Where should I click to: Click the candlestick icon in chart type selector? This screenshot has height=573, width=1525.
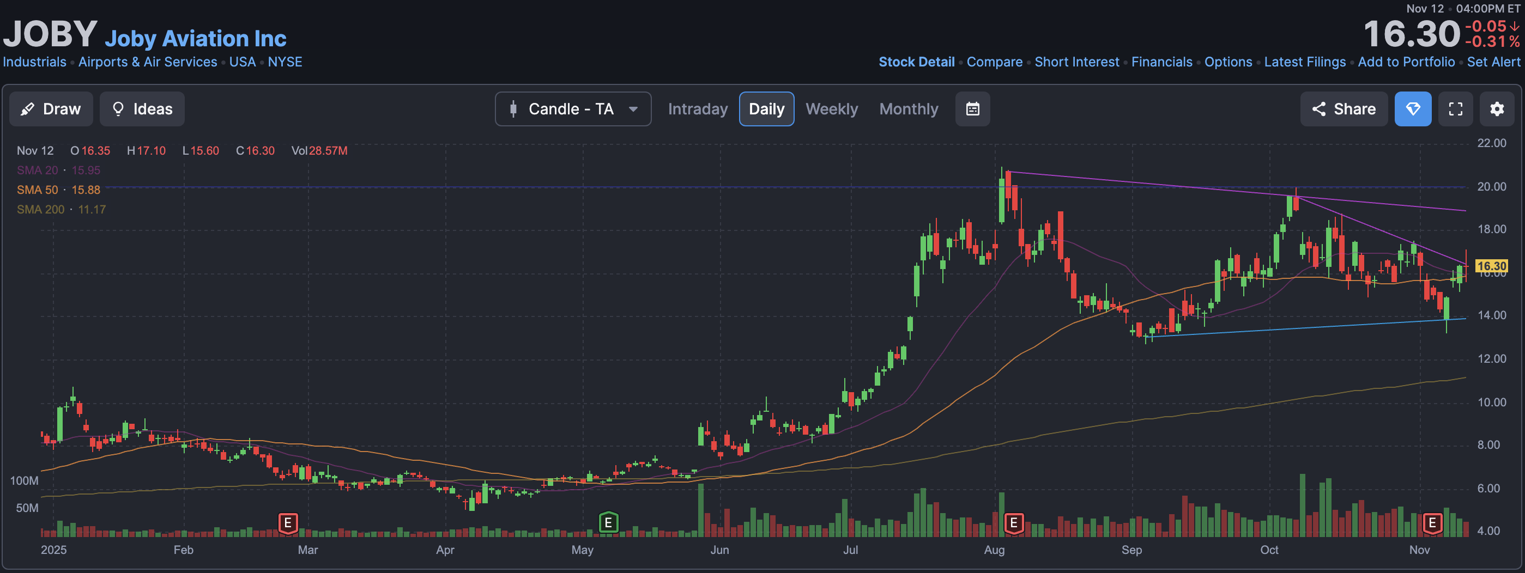(513, 109)
